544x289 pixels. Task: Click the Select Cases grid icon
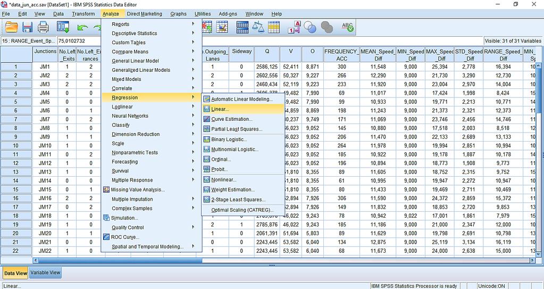274,27
